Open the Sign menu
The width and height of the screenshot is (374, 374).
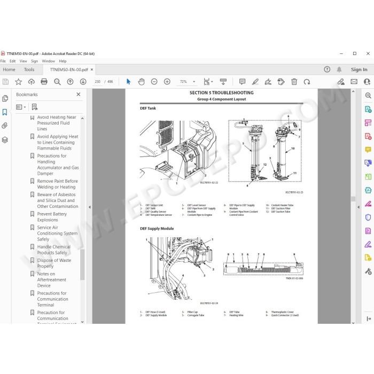click(34, 61)
